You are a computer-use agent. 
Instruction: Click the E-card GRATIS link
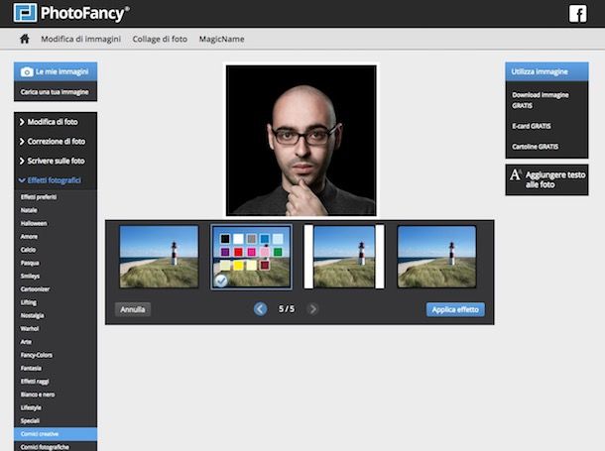coord(532,126)
